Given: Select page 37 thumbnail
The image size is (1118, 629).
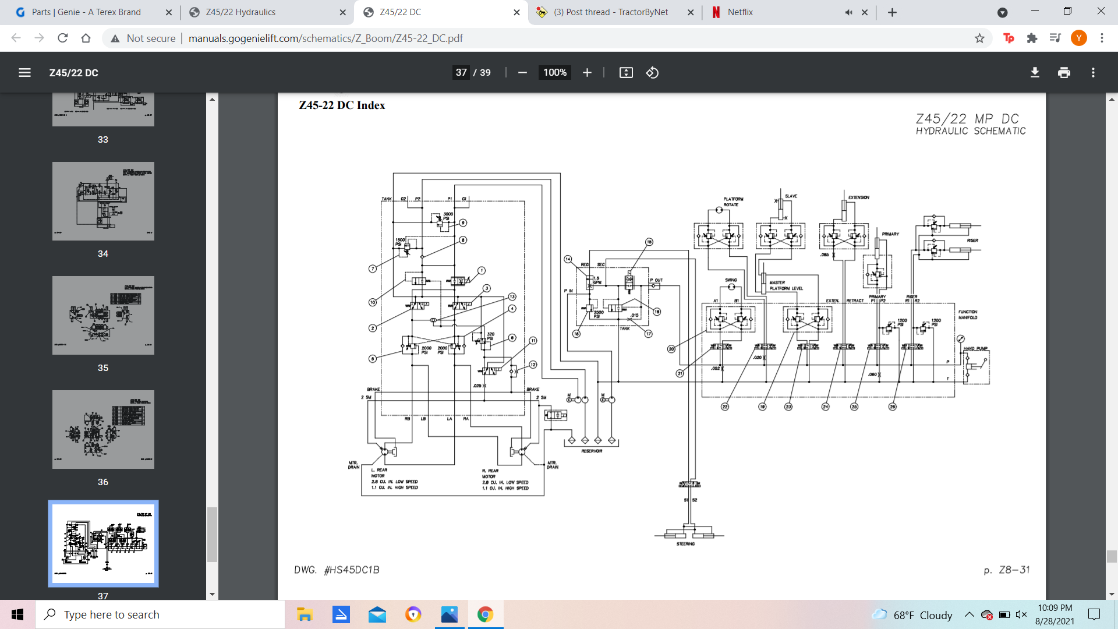Looking at the screenshot, I should 103,543.
